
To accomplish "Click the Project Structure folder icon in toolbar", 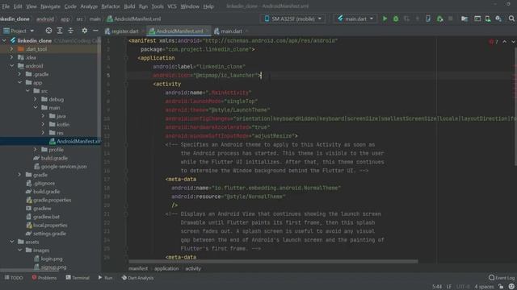I will (464, 19).
